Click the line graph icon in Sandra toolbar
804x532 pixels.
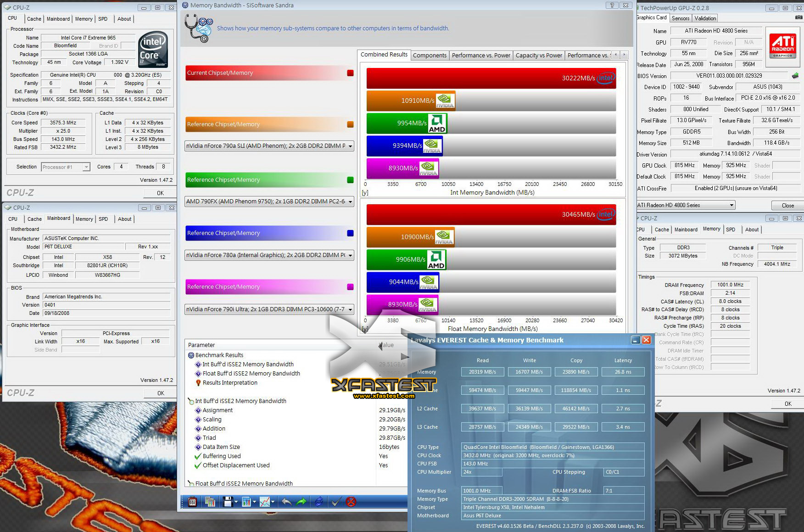(x=265, y=502)
